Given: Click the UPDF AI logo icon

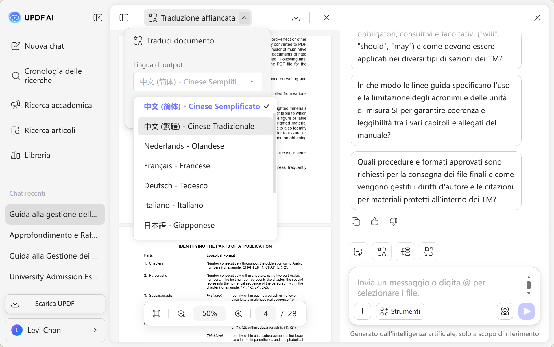Looking at the screenshot, I should tap(14, 18).
